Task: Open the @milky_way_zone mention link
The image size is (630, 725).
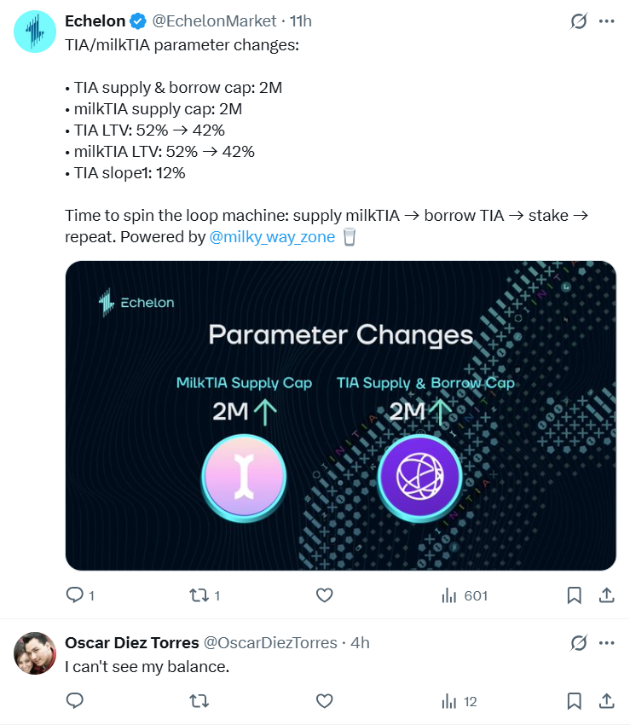Action: pos(272,237)
